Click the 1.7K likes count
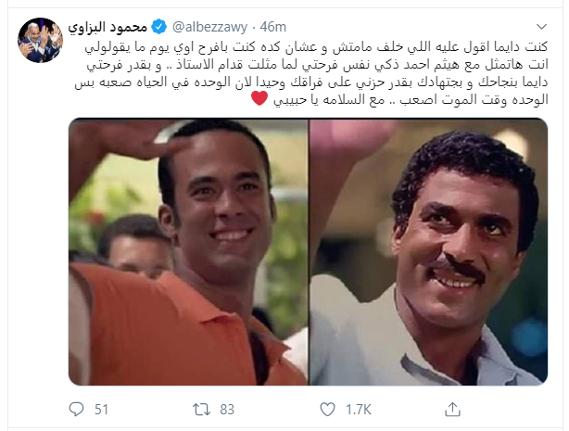The height and width of the screenshot is (431, 569). (x=358, y=410)
